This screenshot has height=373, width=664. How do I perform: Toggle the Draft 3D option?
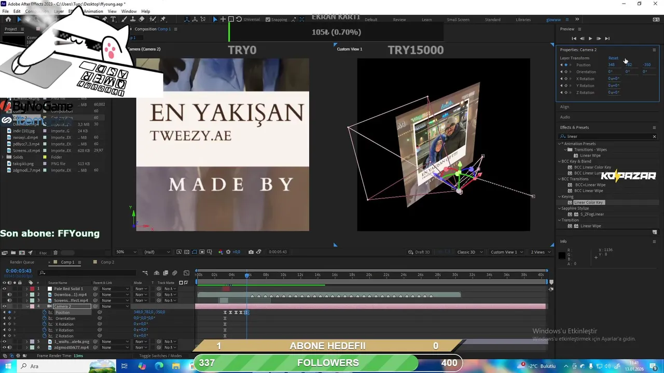pyautogui.click(x=419, y=252)
